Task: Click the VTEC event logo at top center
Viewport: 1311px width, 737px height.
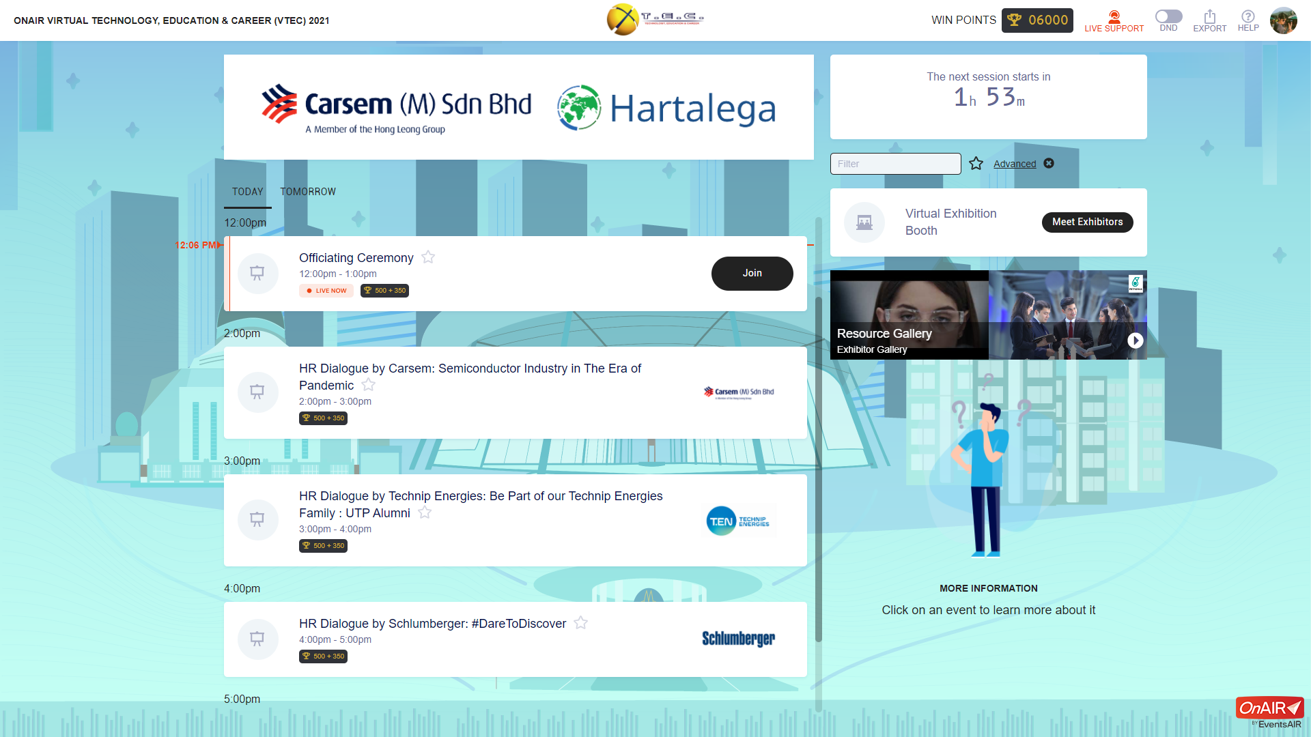Action: 654,19
